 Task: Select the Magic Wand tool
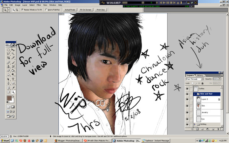[13, 54]
